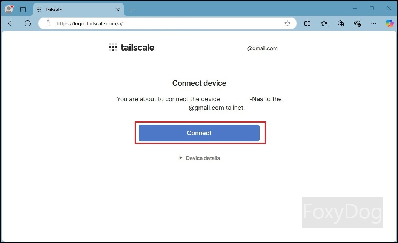
Task: Click the Connect device heading
Action: pos(199,83)
